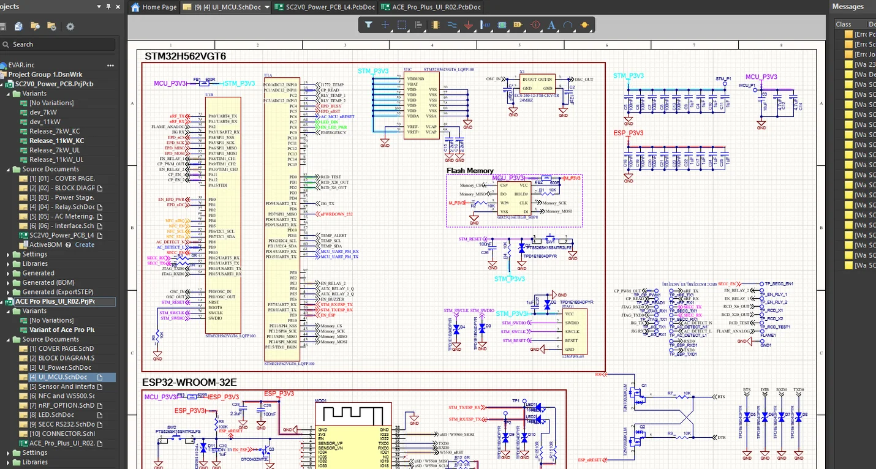Click the folder options gear icon
876x469 pixels.
[x=52, y=26]
